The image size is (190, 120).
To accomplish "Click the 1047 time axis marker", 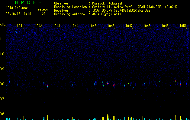I will [x=129, y=26].
